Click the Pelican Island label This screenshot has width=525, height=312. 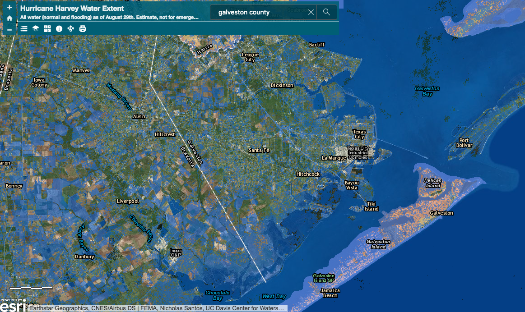[433, 183]
